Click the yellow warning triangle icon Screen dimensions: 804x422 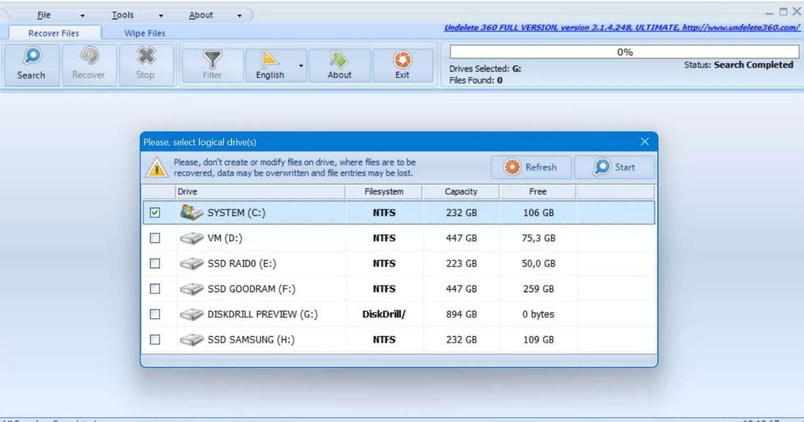[x=157, y=168]
